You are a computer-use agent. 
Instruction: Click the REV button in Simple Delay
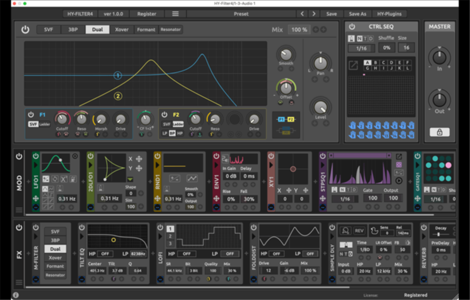[359, 231]
